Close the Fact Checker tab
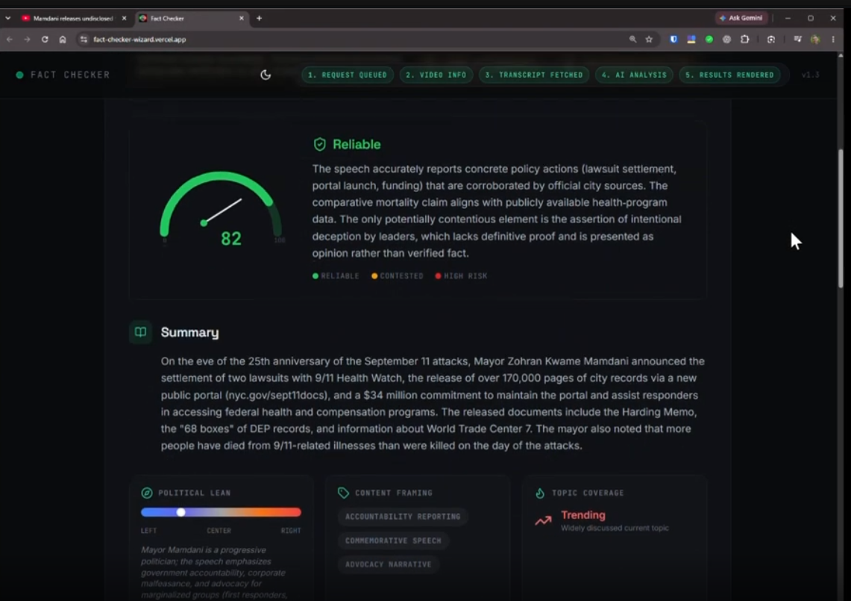 pos(242,19)
